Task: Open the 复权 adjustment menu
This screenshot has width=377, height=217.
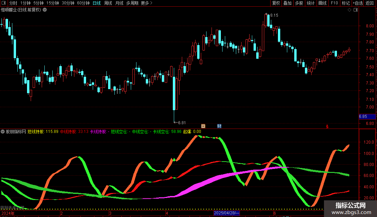Action: point(276,3)
